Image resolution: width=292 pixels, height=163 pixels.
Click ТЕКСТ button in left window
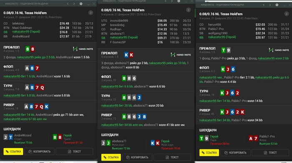pyautogui.click(x=75, y=151)
